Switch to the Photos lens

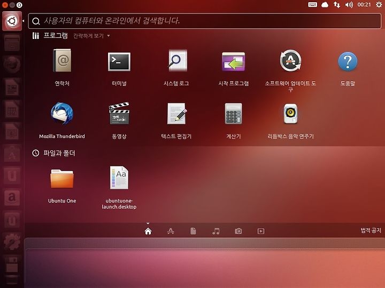238,231
